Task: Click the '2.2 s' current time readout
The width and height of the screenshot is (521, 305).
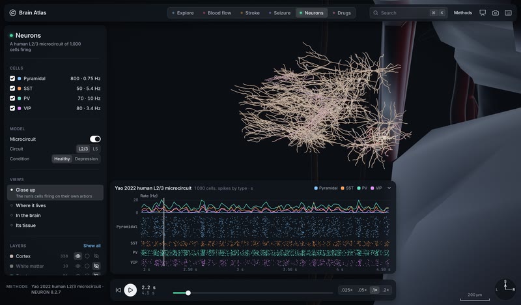Action: click(148, 287)
